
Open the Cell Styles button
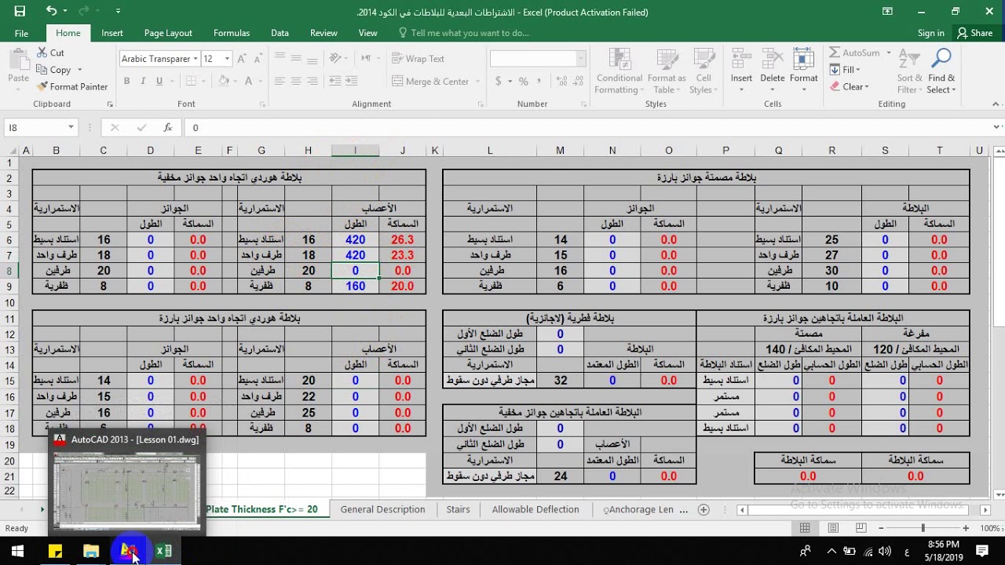(x=703, y=71)
